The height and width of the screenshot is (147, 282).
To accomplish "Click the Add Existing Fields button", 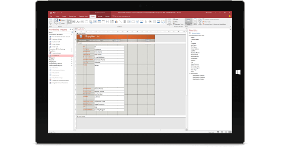I will (189, 22).
